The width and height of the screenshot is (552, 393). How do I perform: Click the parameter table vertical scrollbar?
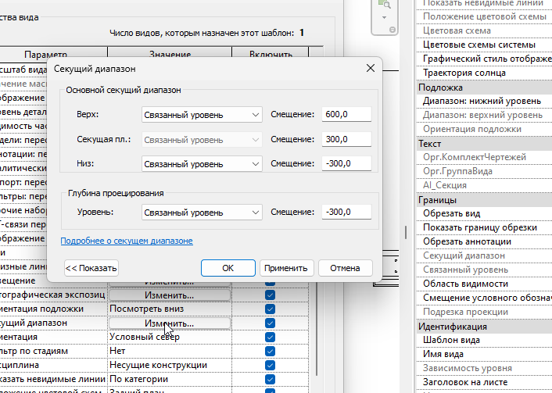click(x=316, y=327)
